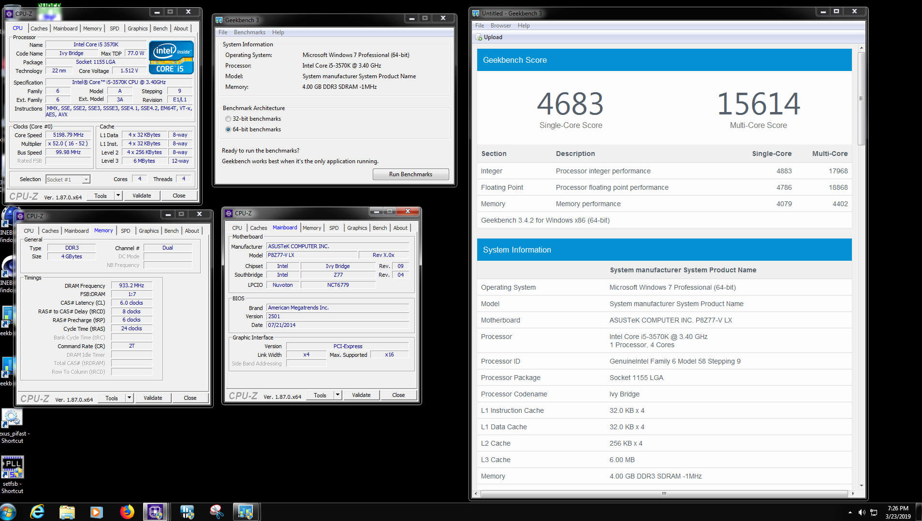The width and height of the screenshot is (922, 521).
Task: Open File menu in Geekbench 3 window
Action: click(x=223, y=32)
